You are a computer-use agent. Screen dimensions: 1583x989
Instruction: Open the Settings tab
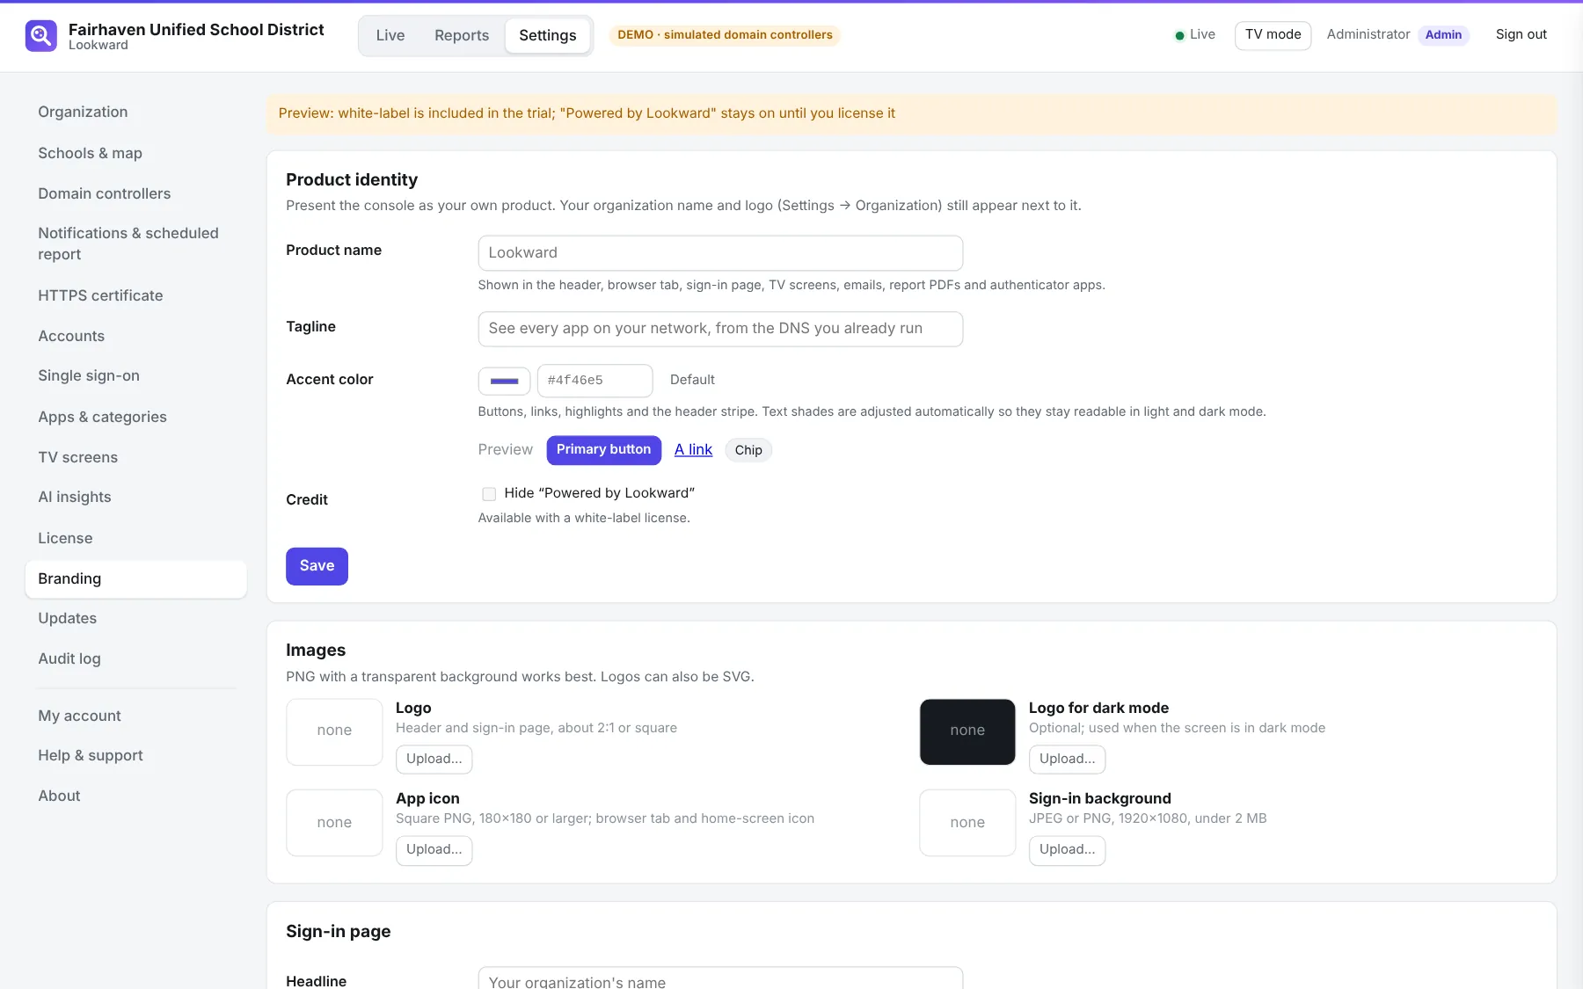(x=548, y=36)
